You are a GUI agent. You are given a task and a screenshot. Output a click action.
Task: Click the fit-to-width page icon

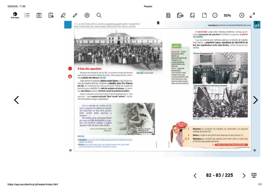click(x=192, y=15)
